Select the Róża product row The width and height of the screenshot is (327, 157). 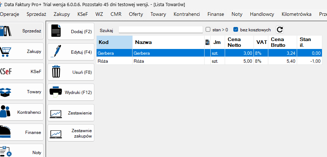point(151,61)
